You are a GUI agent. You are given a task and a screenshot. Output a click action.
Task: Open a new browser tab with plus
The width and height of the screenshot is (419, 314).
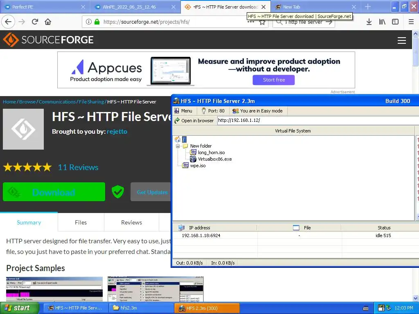coord(368,7)
